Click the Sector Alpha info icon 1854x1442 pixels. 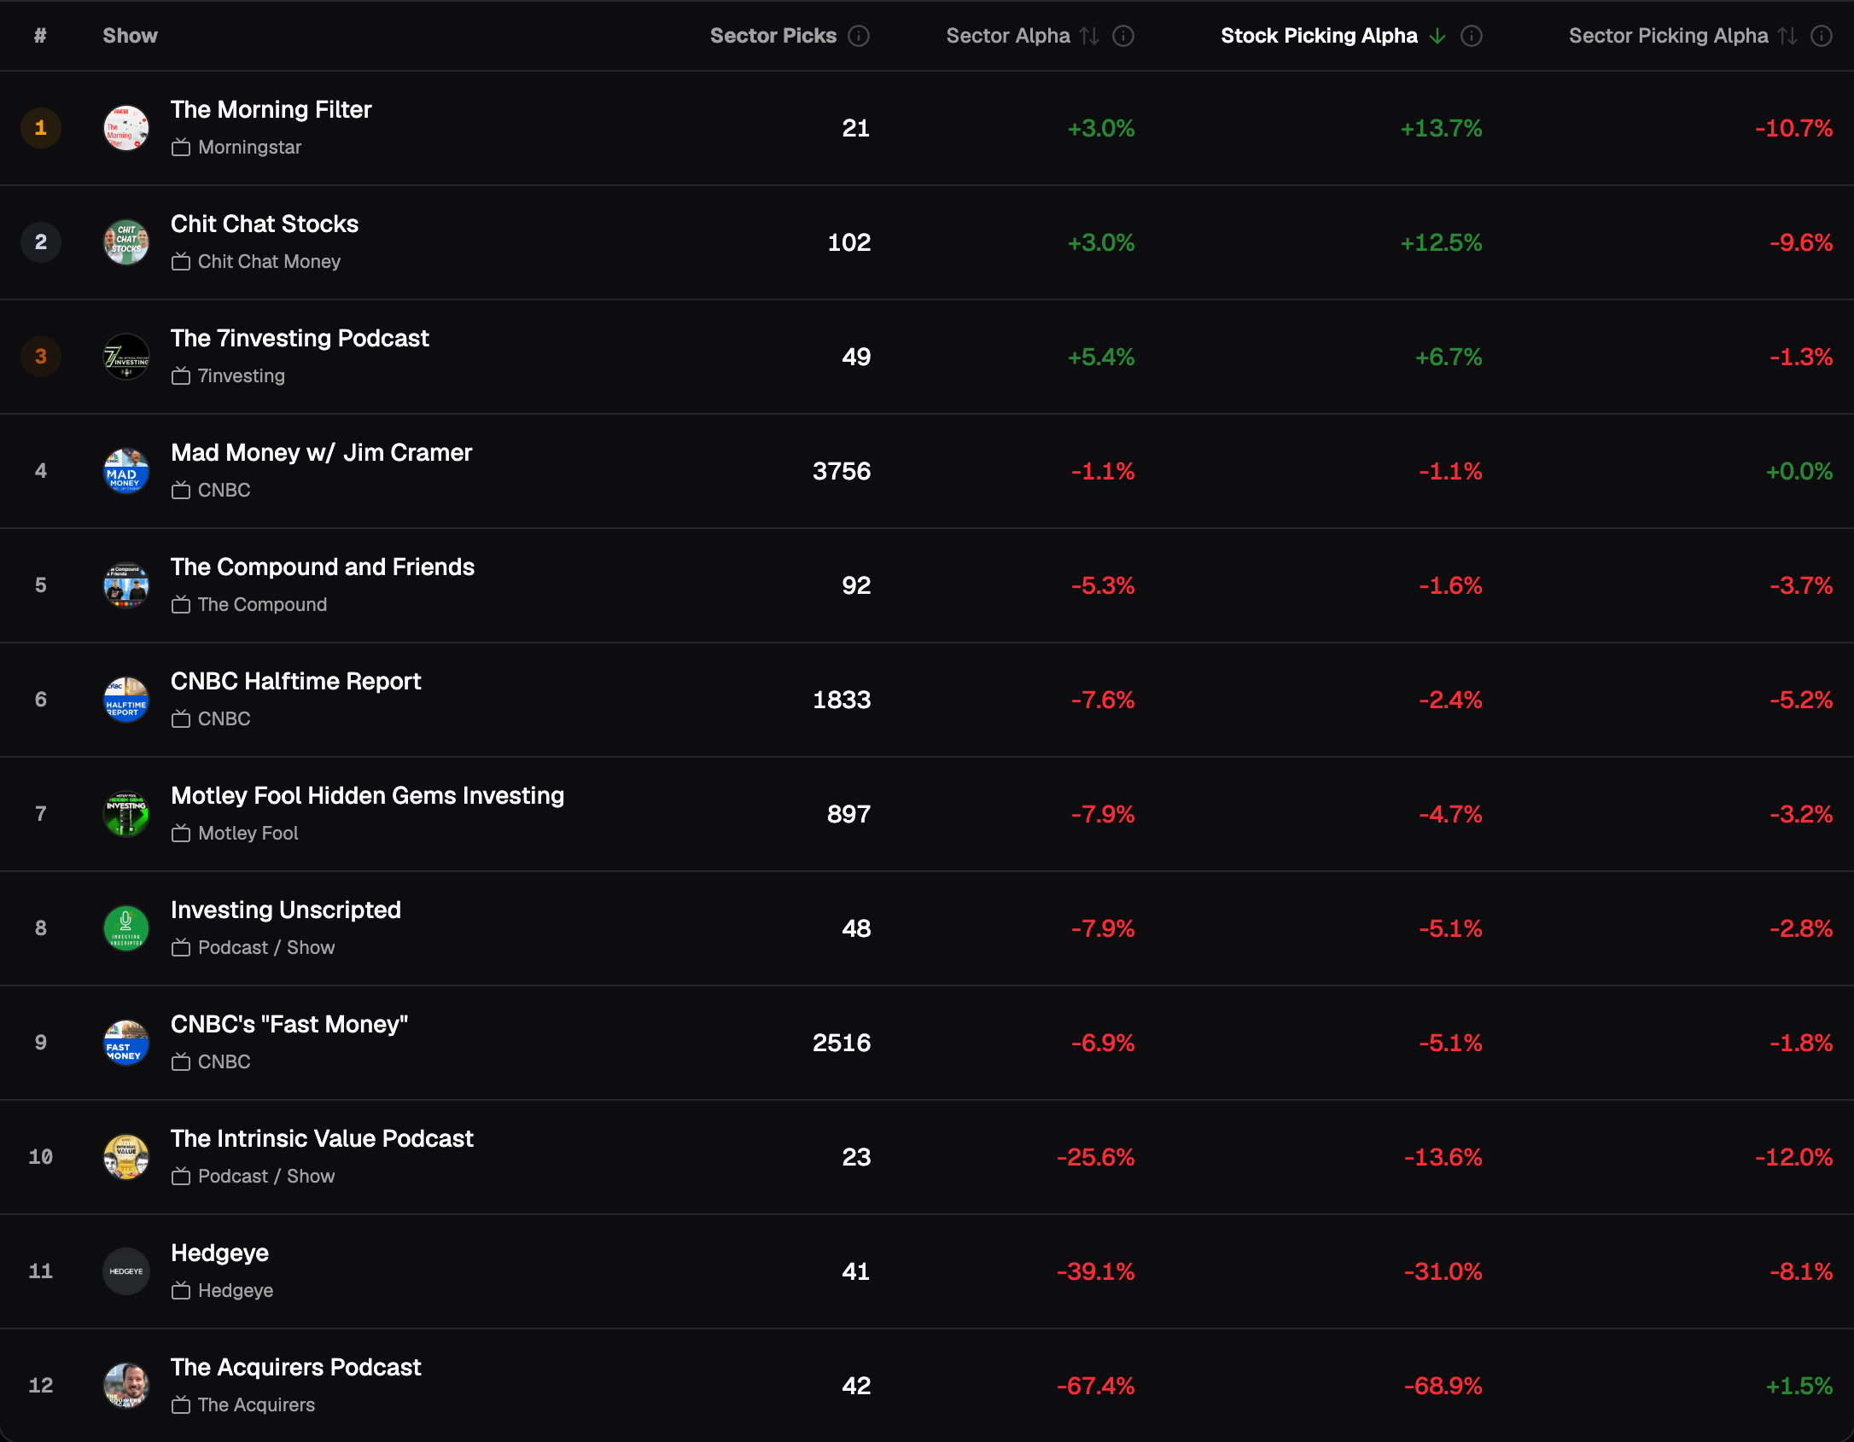point(1123,36)
